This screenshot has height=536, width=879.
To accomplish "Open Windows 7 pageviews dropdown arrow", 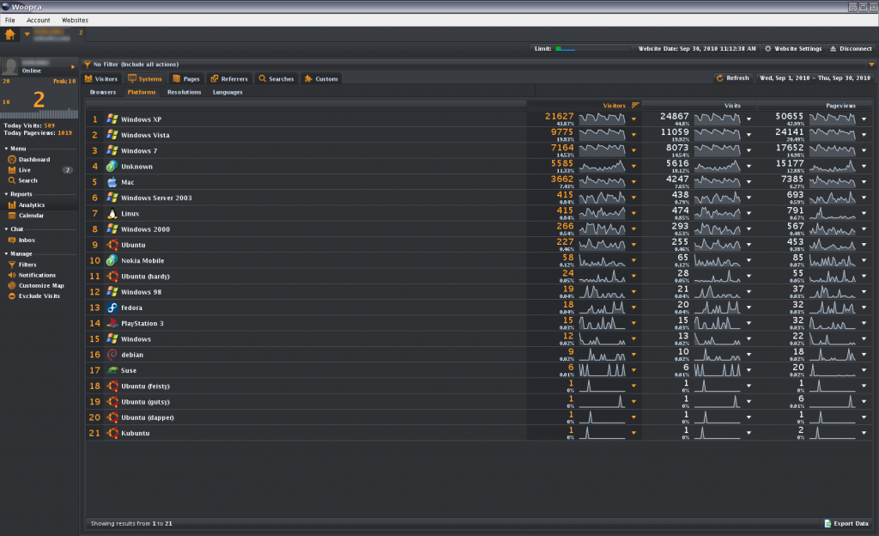I will tap(864, 150).
